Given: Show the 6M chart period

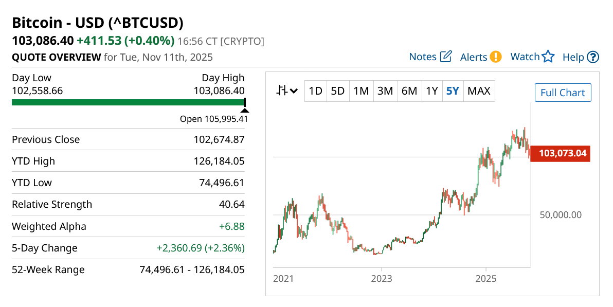Looking at the screenshot, I should 409,92.
